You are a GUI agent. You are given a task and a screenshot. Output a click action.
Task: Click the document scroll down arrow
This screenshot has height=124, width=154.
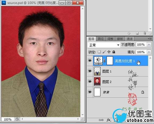pos(82,115)
